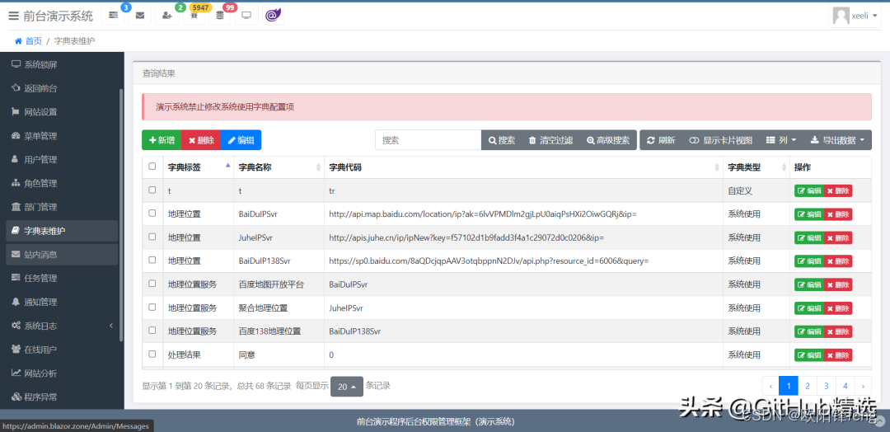890x432 pixels.
Task: Open 任务管理 in the sidebar
Action: [x=62, y=278]
